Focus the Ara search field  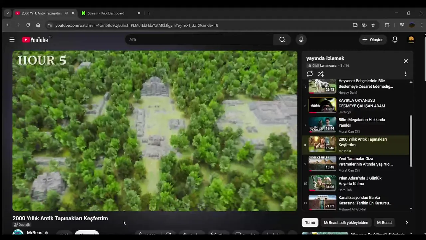pos(199,40)
